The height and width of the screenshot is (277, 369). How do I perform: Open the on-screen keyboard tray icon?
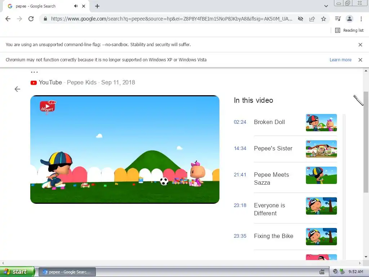point(322,272)
